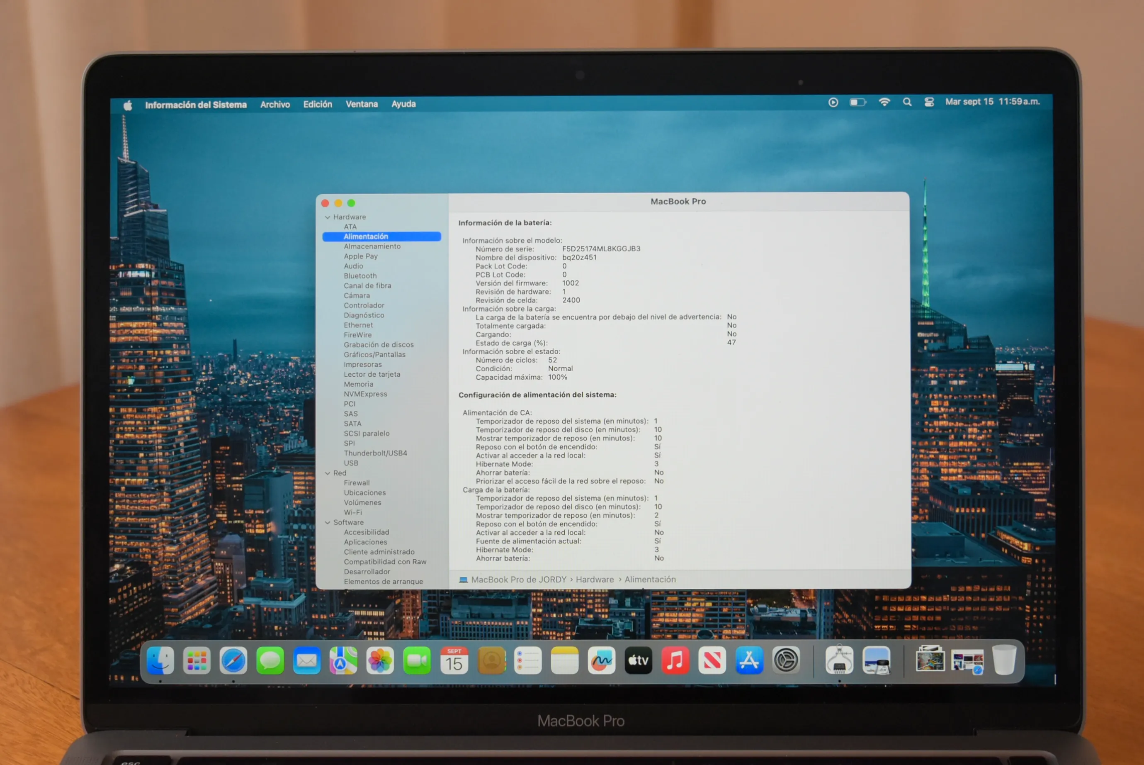
Task: Collapse the Red section in sidebar
Action: click(x=328, y=473)
